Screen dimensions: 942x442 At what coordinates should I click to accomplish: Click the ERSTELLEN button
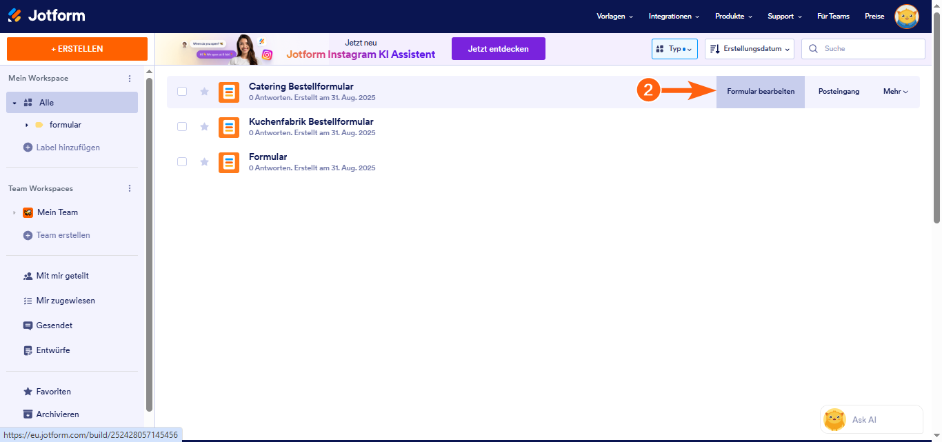click(77, 49)
